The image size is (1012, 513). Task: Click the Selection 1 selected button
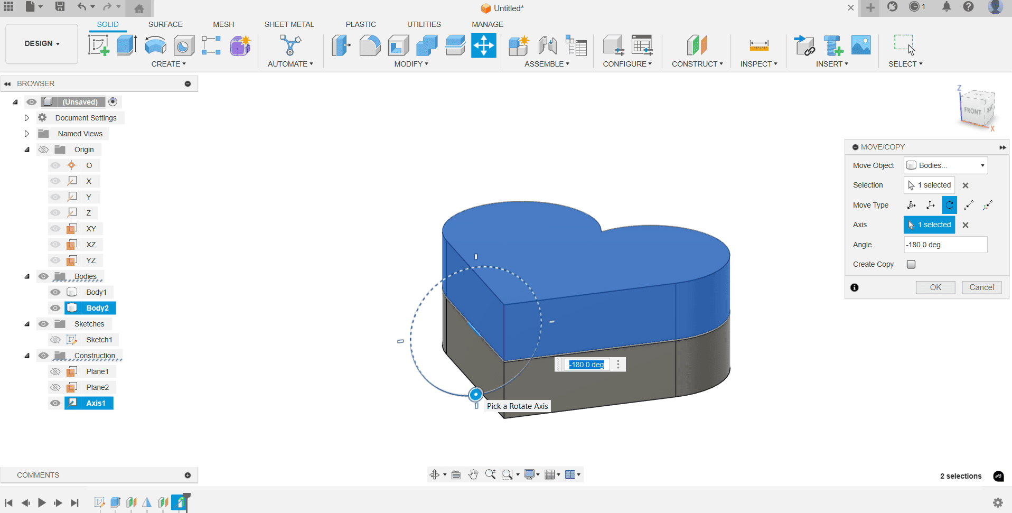click(x=929, y=185)
